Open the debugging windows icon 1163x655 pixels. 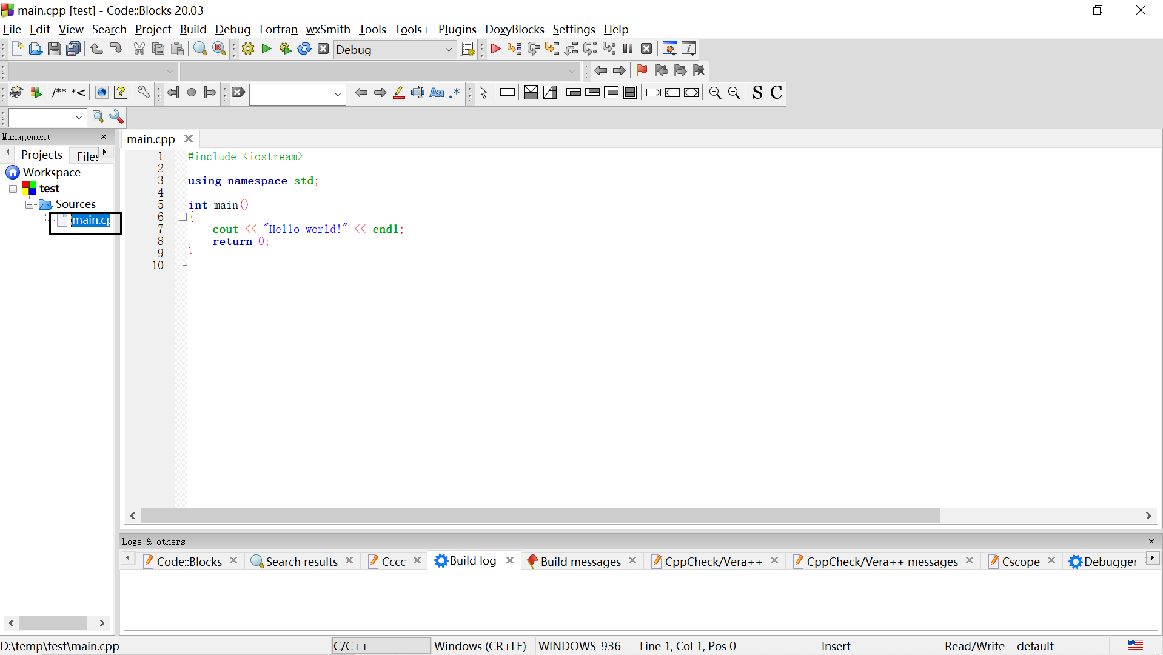click(x=670, y=49)
